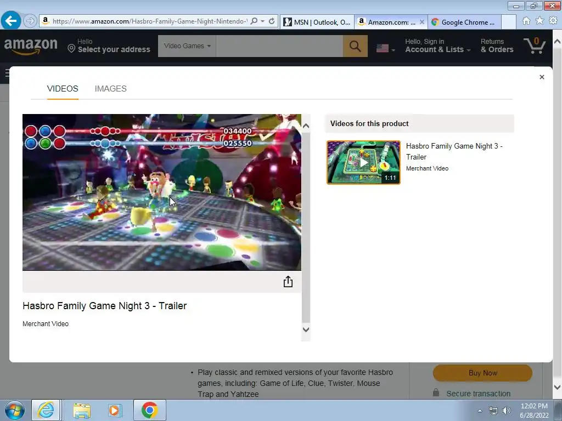Click the video panel vertical scrollbar thumb
The image size is (562, 421).
[306, 227]
